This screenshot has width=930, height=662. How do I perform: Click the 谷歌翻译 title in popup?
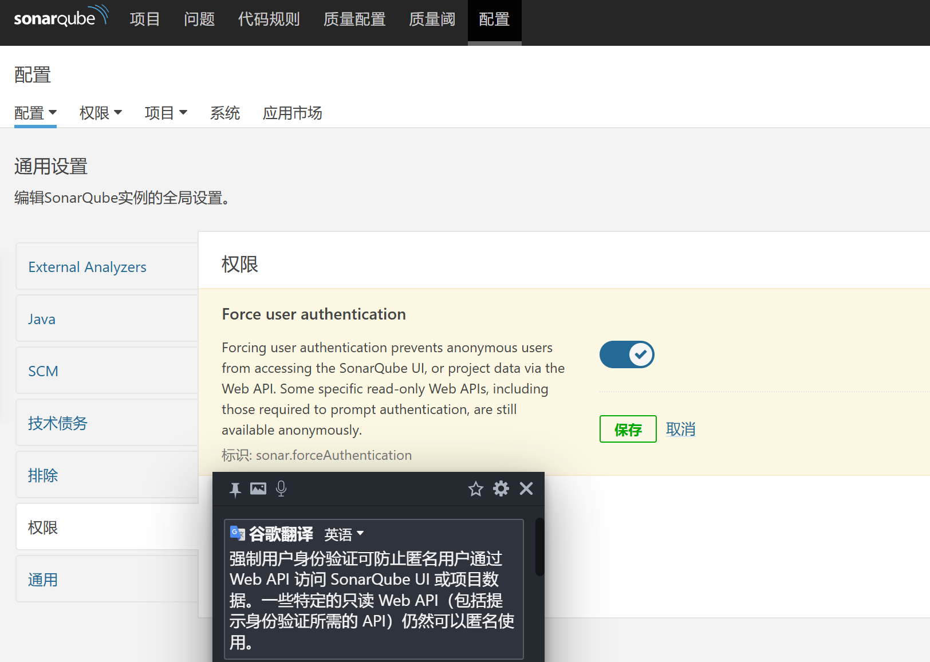[281, 534]
